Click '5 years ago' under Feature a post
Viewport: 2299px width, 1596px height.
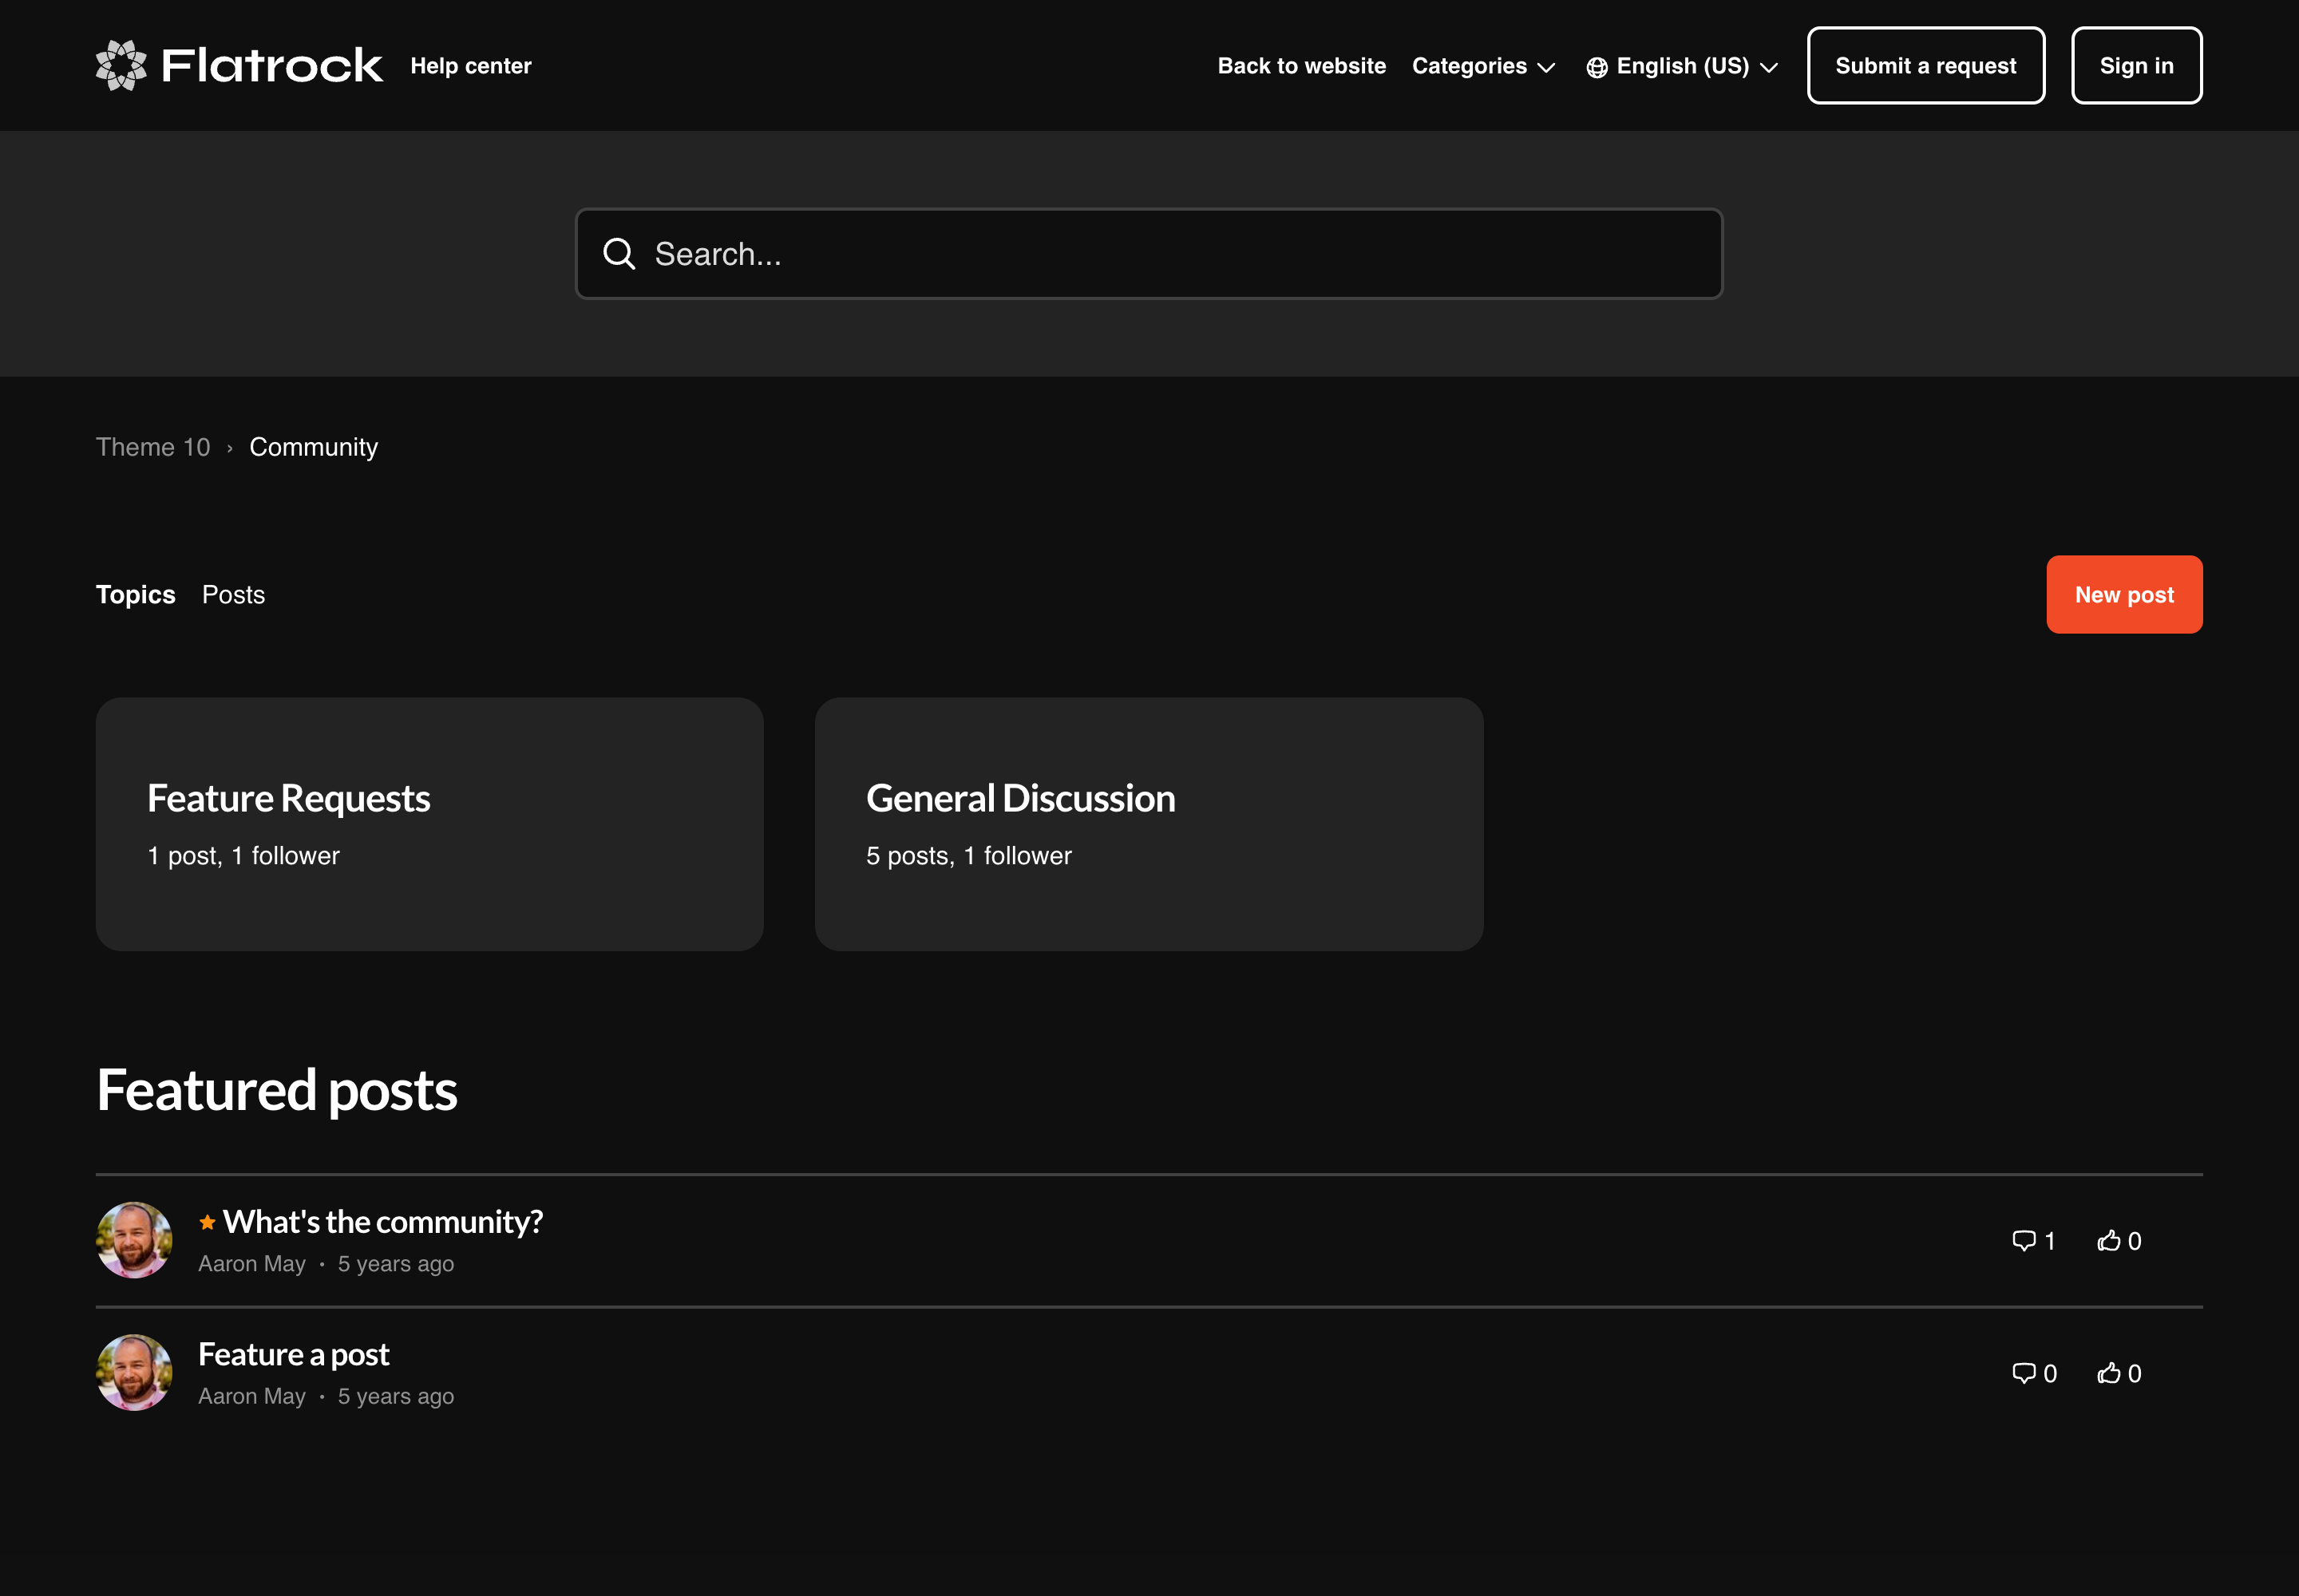coord(396,1396)
